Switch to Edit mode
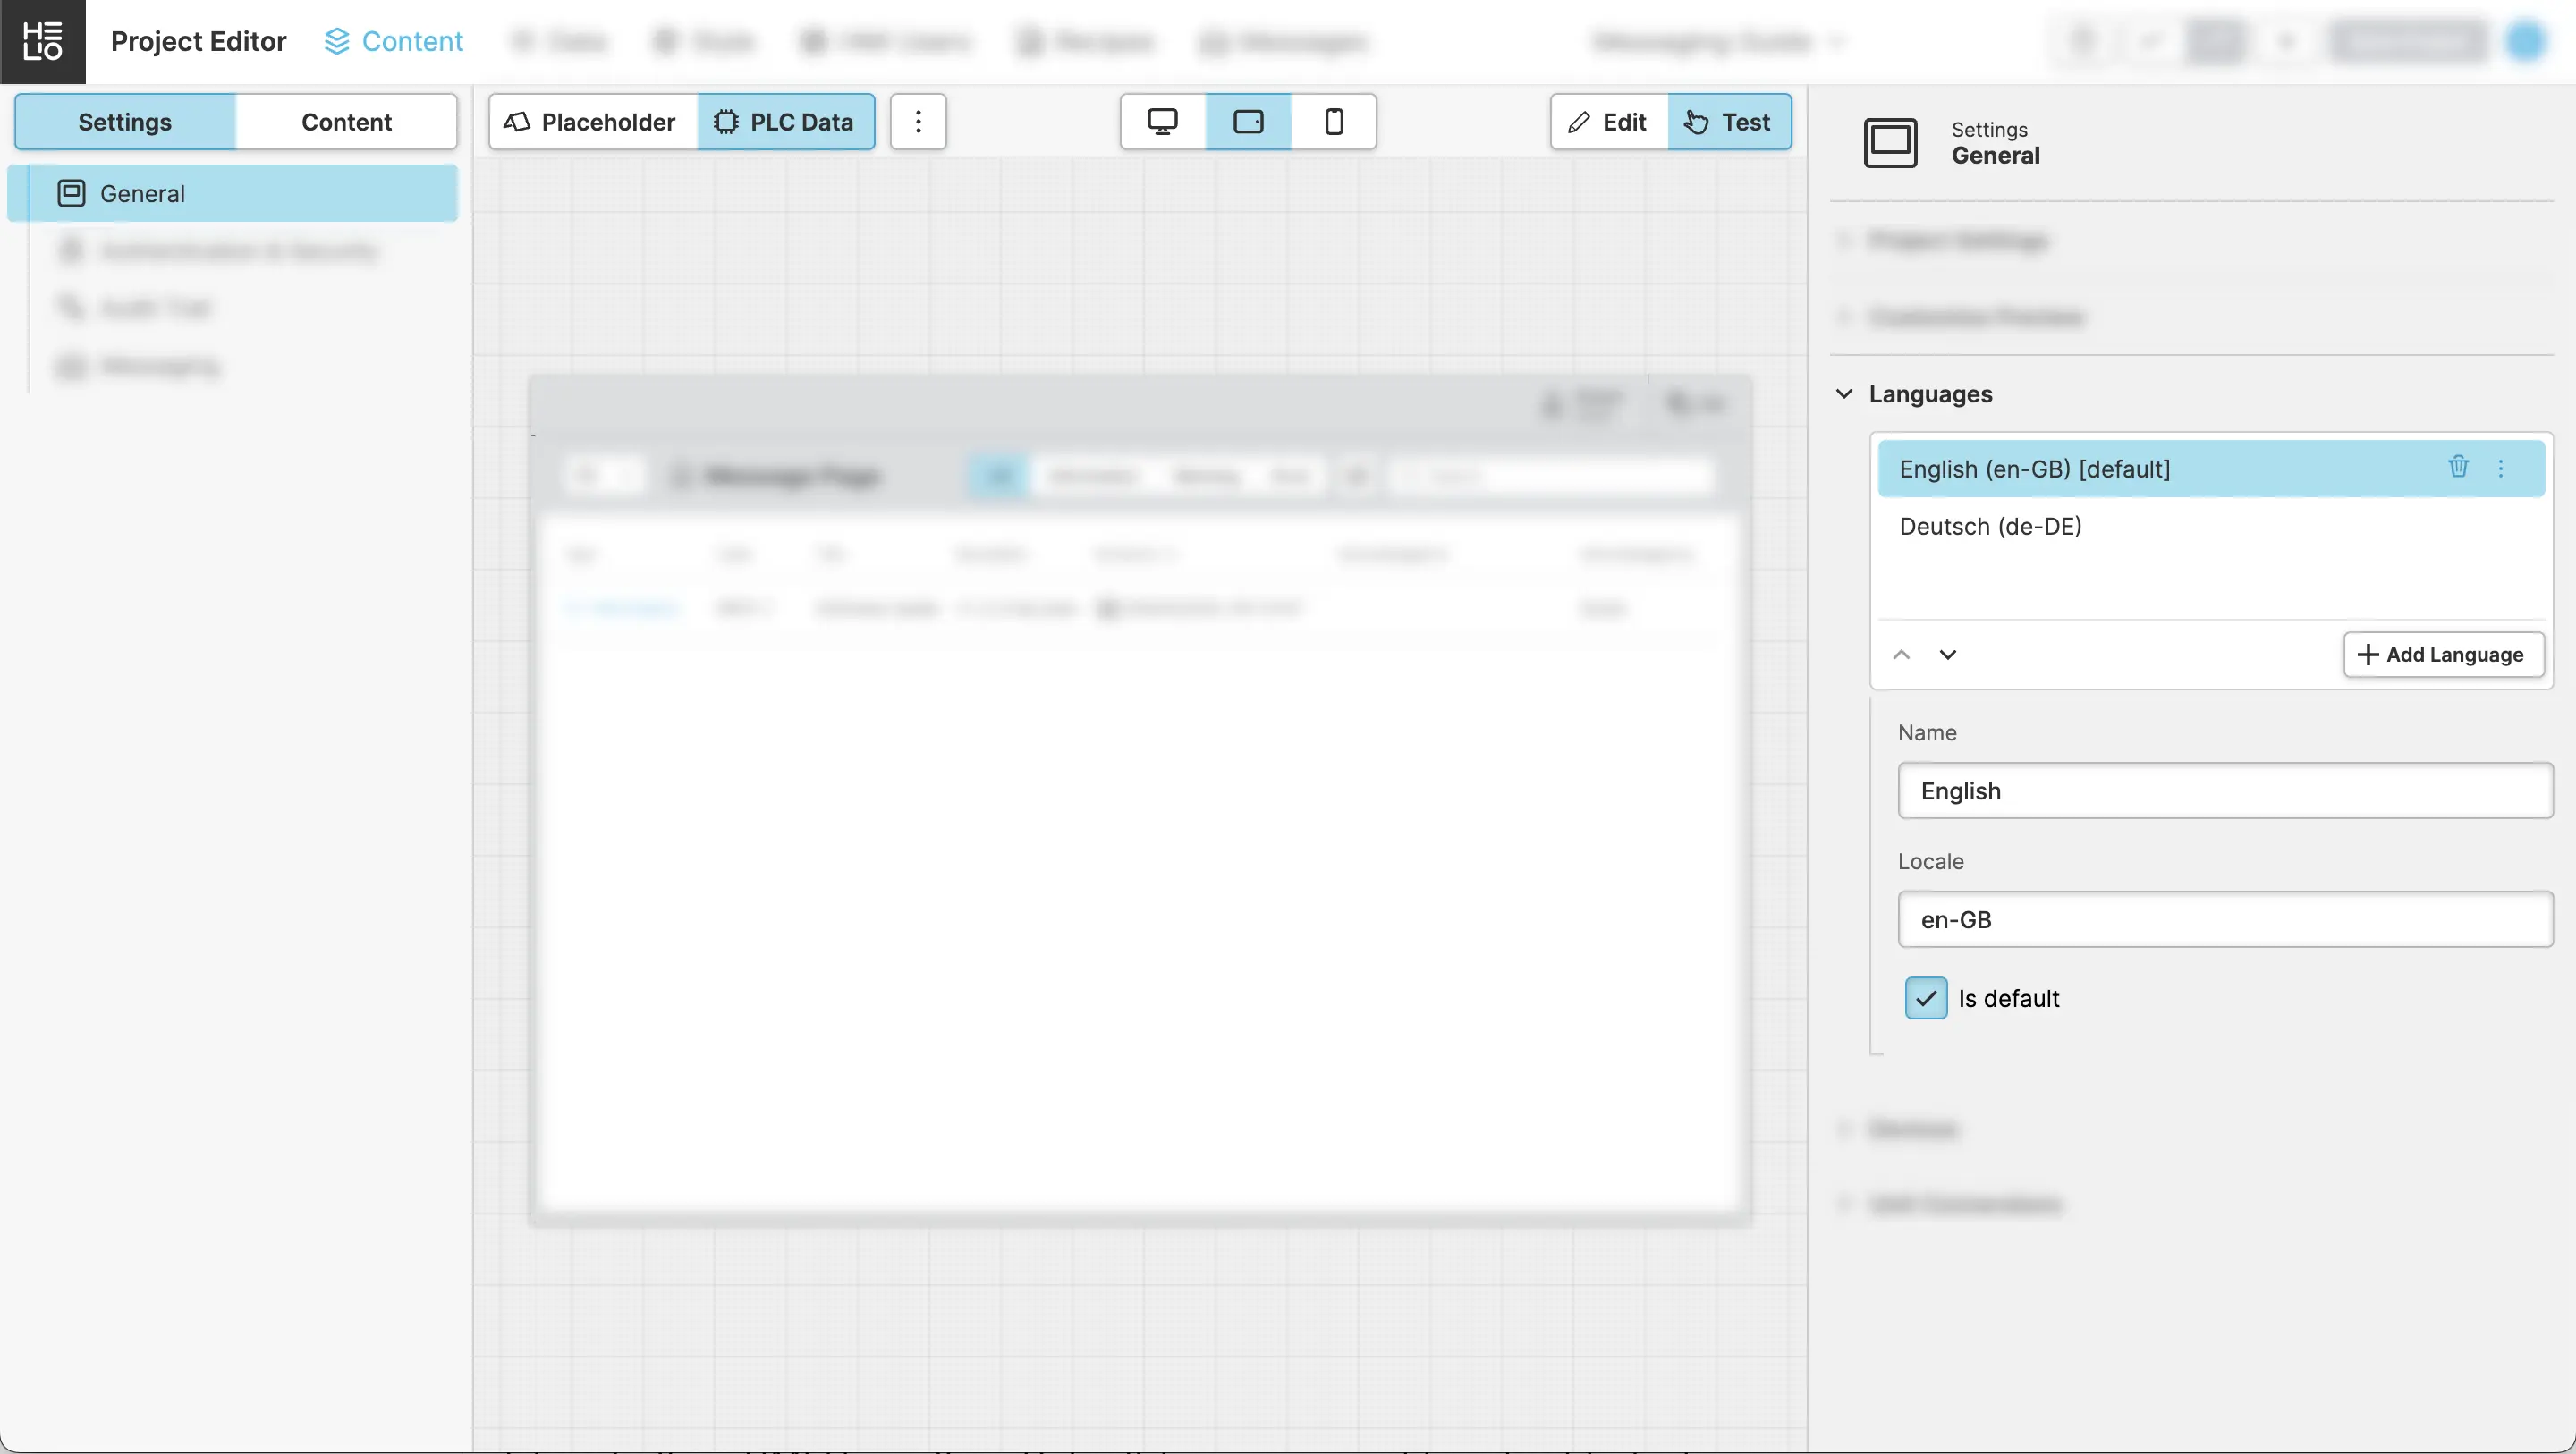The width and height of the screenshot is (2576, 1454). [1608, 122]
